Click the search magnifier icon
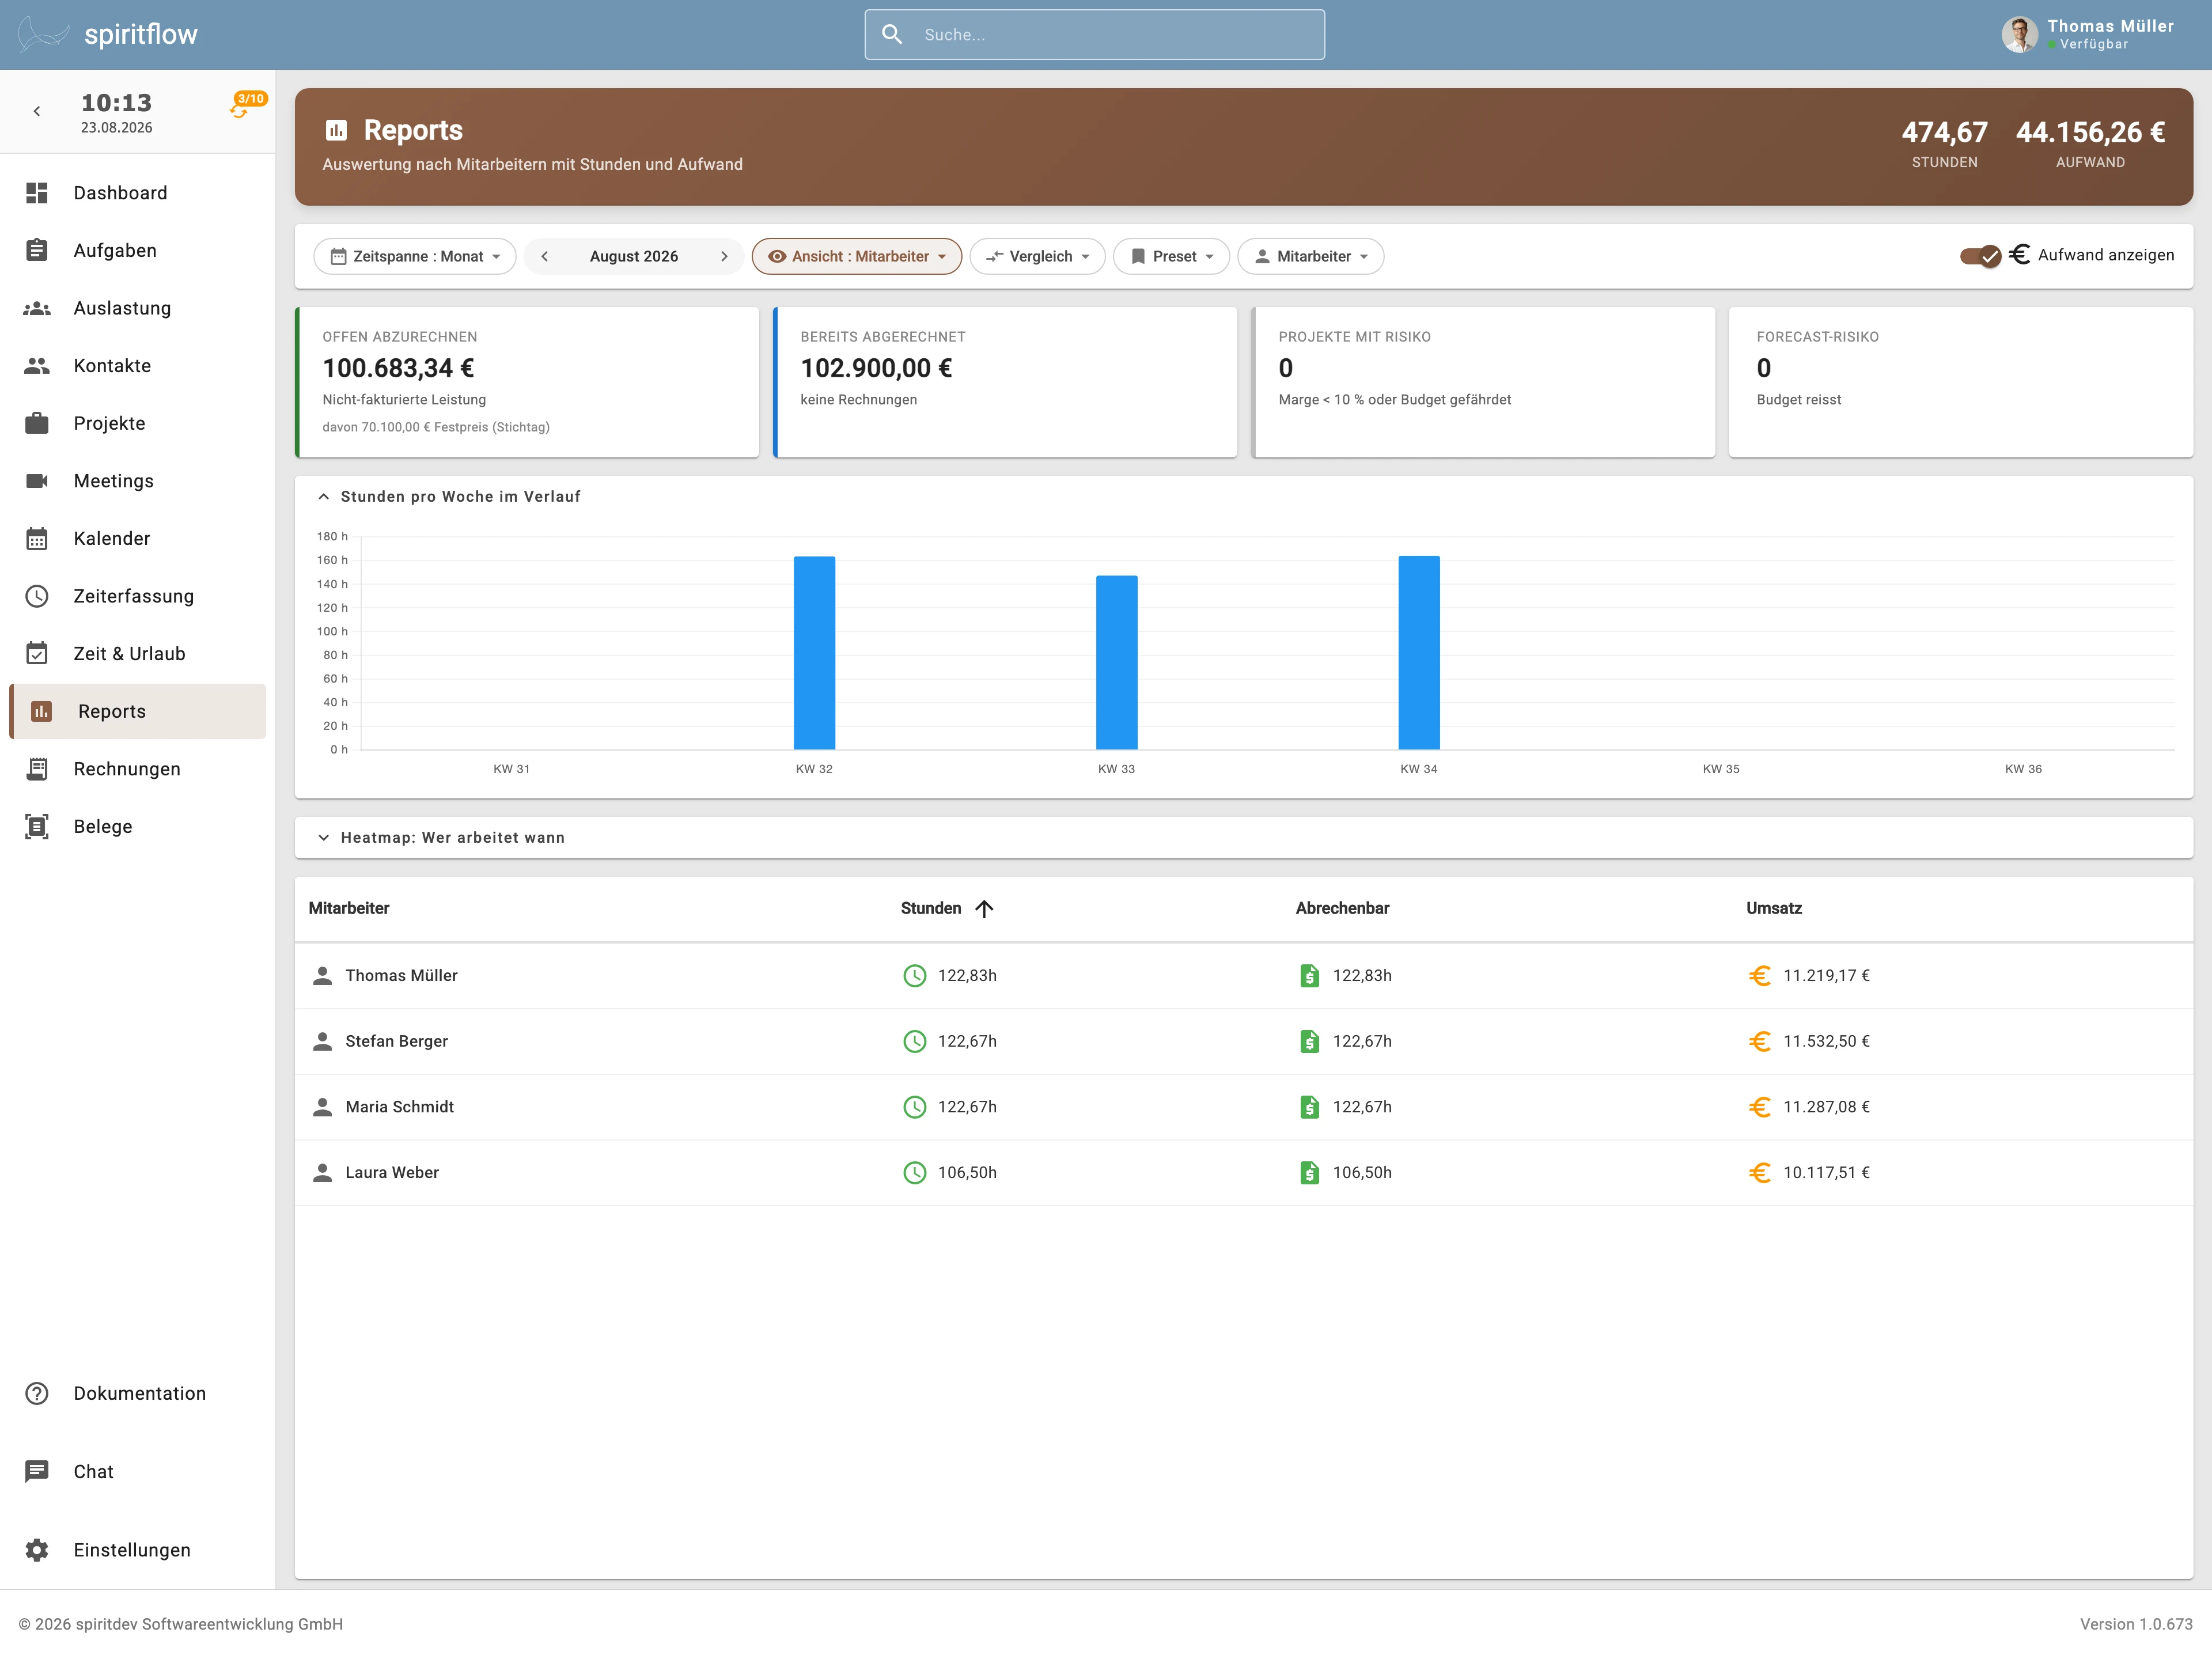Image resolution: width=2212 pixels, height=1659 pixels. [891, 35]
